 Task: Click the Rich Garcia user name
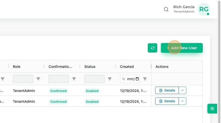[184, 7]
